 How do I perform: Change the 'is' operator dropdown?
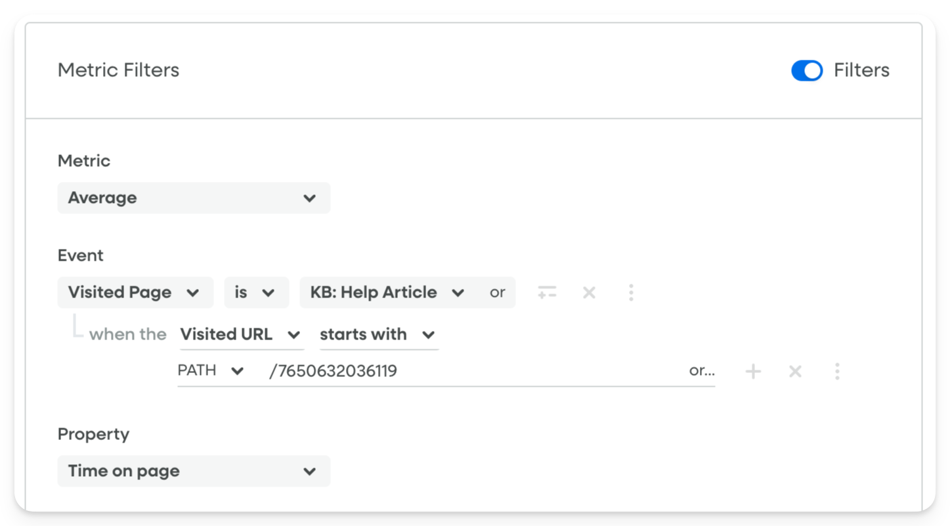click(x=256, y=292)
